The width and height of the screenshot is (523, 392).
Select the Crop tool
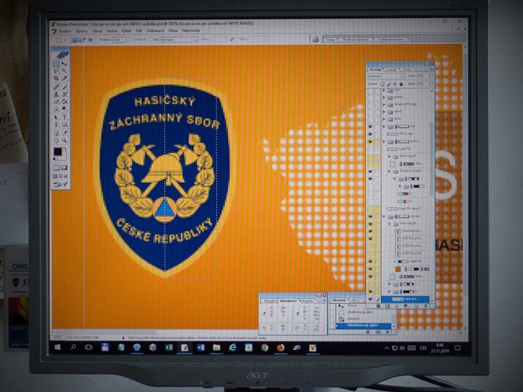pyautogui.click(x=56, y=79)
